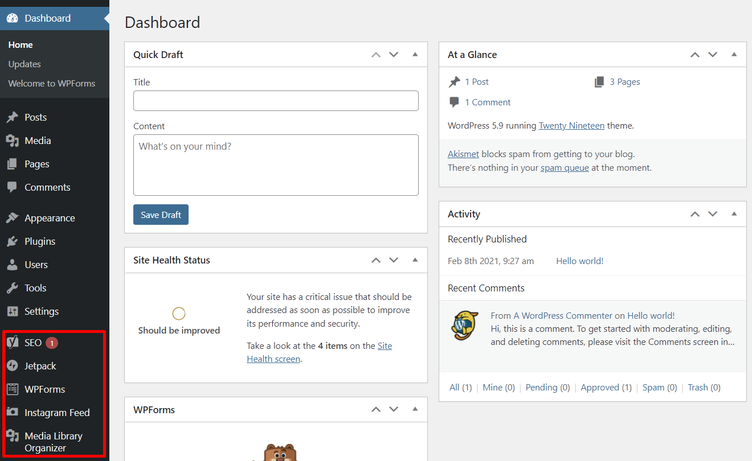Click the pushpin icon beside 1 Post
The width and height of the screenshot is (752, 461).
point(454,82)
